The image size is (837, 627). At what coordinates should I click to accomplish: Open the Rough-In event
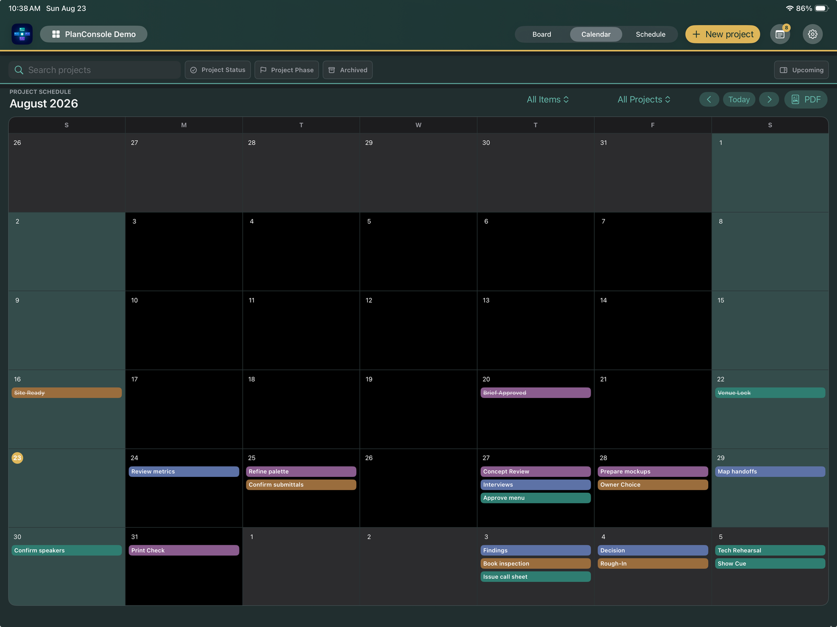653,564
